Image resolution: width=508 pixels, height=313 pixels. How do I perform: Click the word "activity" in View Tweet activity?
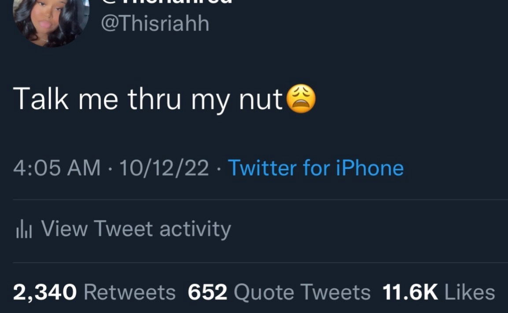click(195, 229)
